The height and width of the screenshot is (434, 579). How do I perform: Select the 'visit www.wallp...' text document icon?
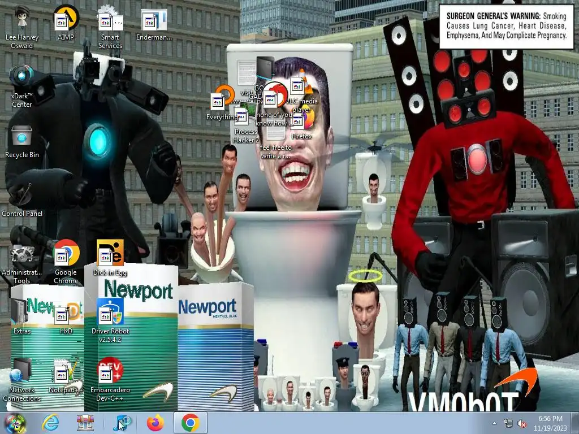(247, 73)
